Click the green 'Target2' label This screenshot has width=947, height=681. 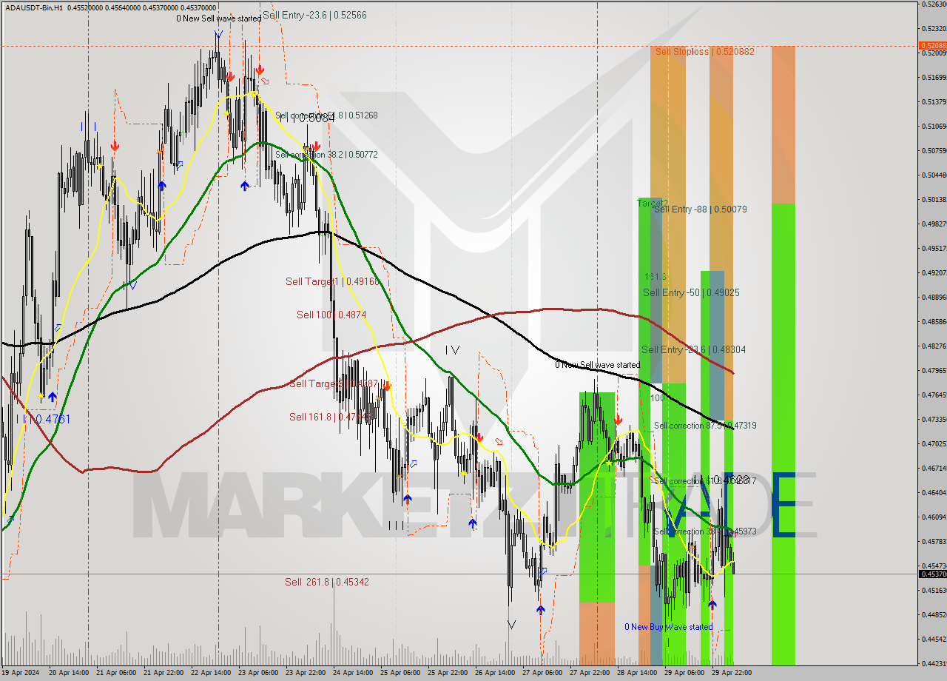pyautogui.click(x=653, y=203)
